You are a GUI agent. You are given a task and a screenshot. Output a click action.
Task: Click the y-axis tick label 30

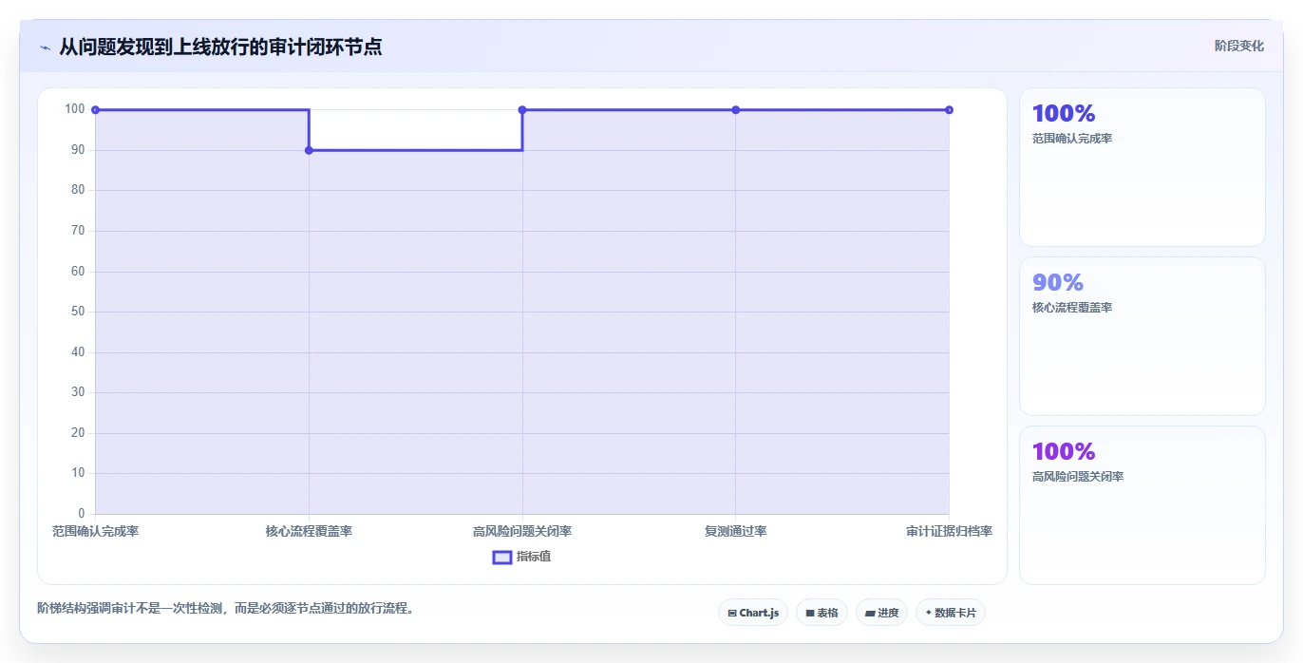[78, 392]
